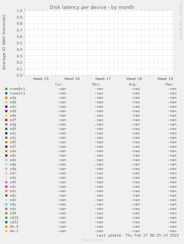
Task: Select the sdg legend label
Action: click(x=13, y=124)
